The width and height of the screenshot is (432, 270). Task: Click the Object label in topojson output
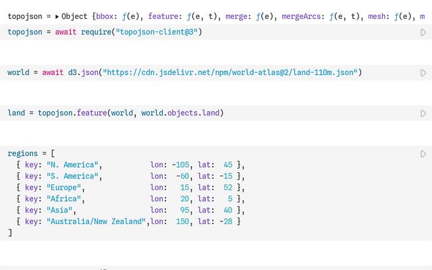(75, 15)
